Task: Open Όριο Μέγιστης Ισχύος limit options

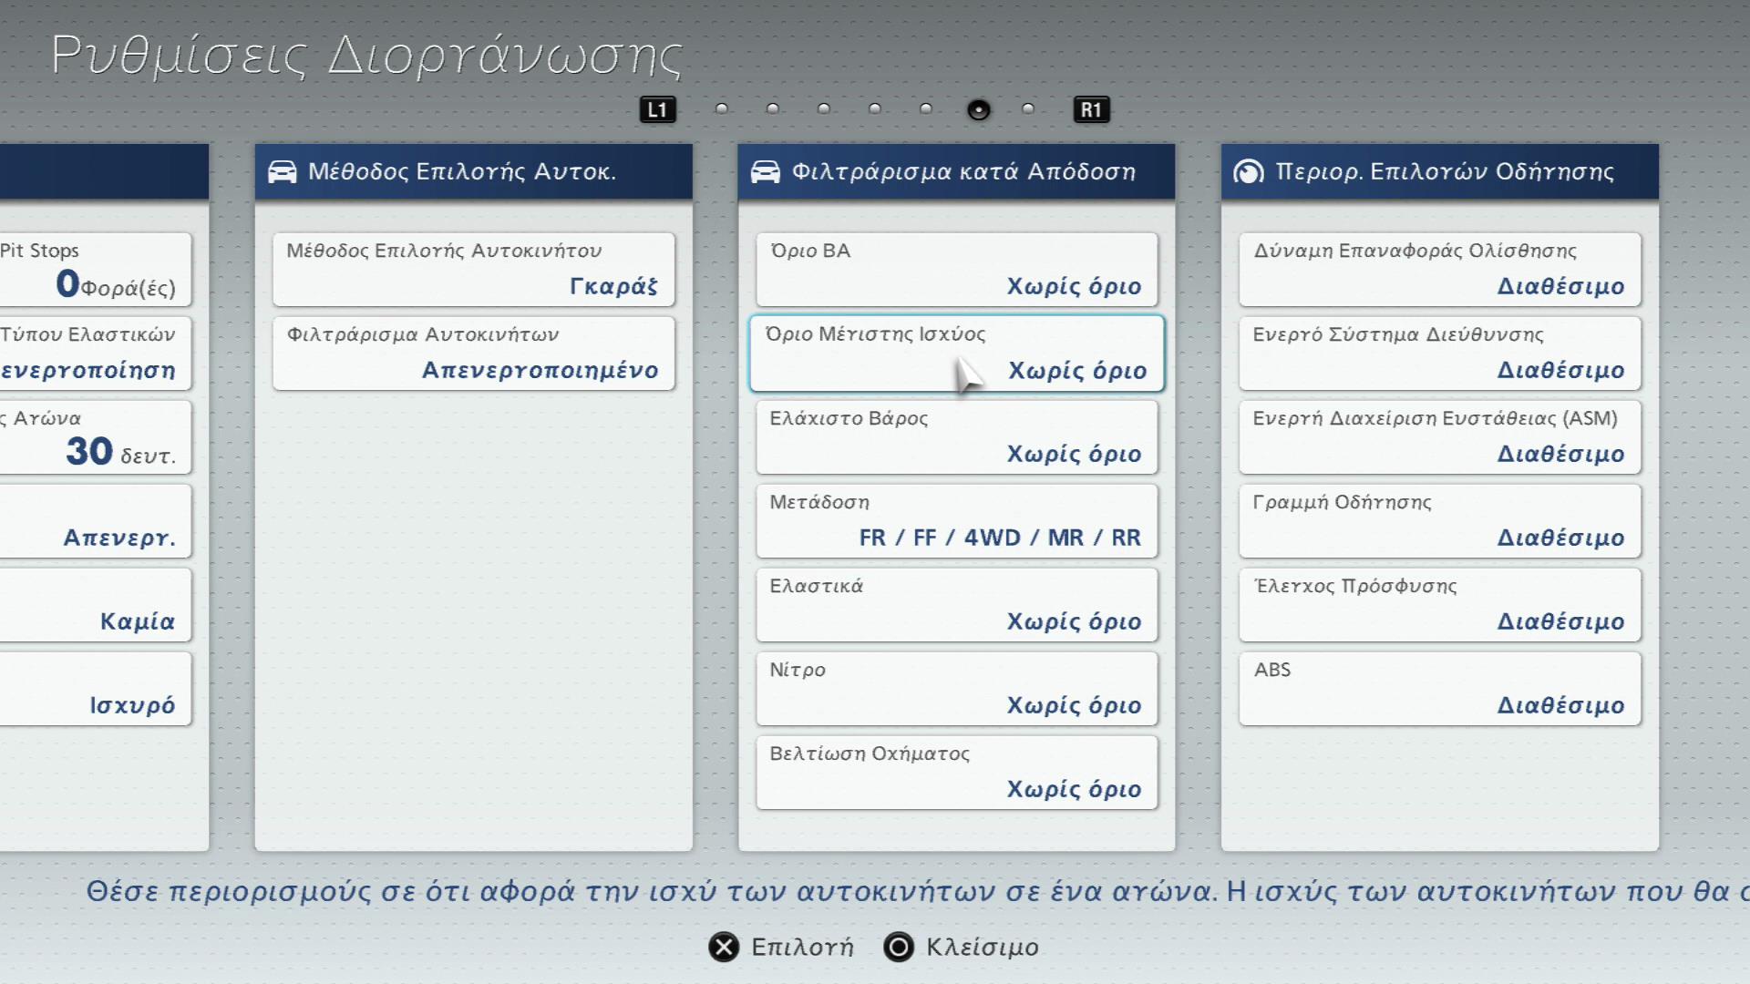Action: tap(956, 354)
